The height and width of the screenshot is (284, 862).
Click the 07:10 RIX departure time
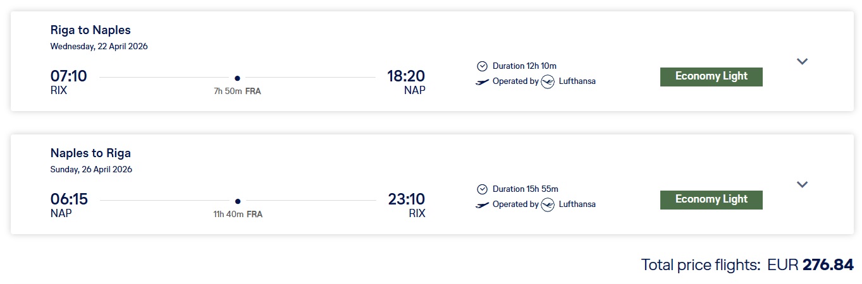point(68,76)
